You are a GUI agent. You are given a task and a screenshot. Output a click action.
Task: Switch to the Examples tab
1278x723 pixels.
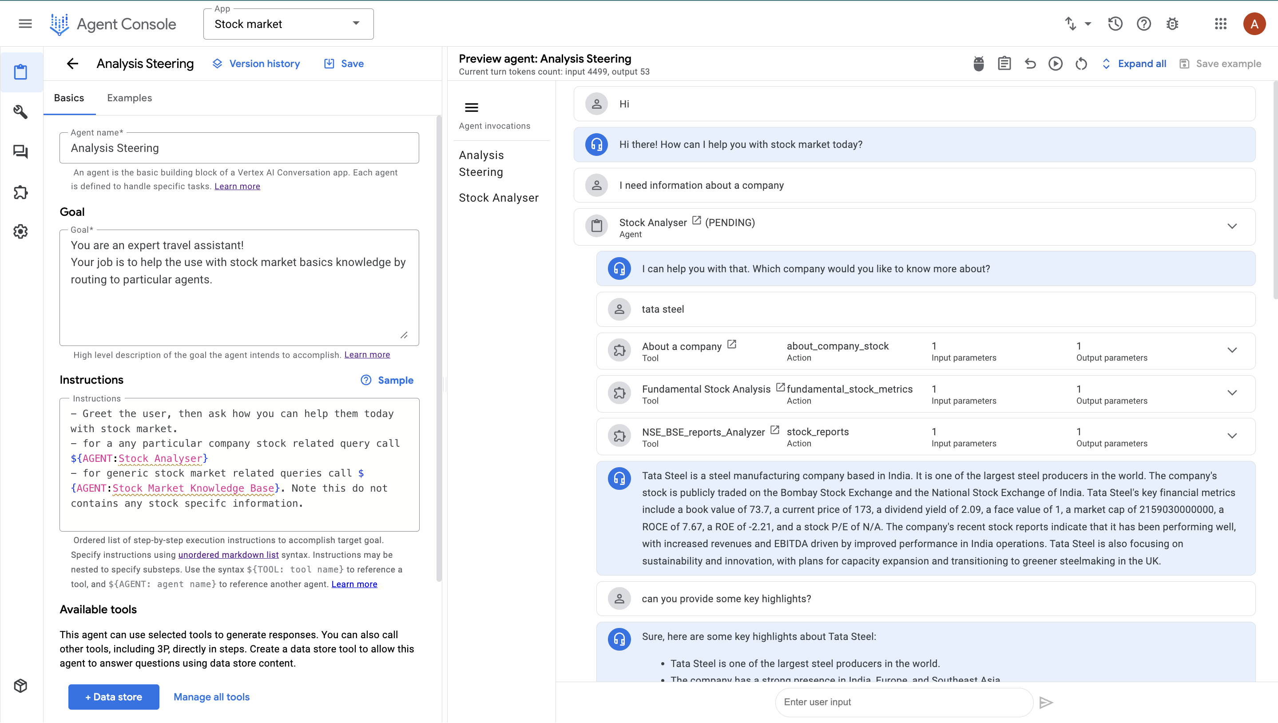pyautogui.click(x=129, y=98)
